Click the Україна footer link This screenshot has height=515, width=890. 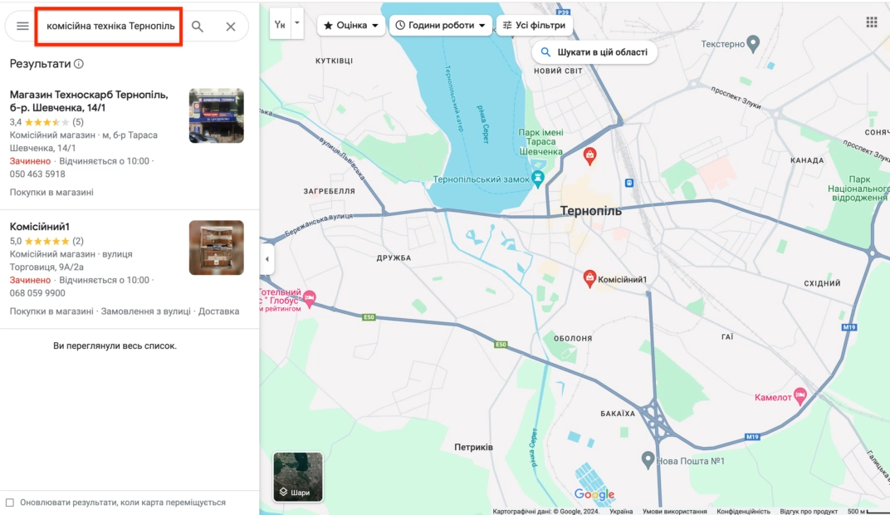click(x=621, y=511)
